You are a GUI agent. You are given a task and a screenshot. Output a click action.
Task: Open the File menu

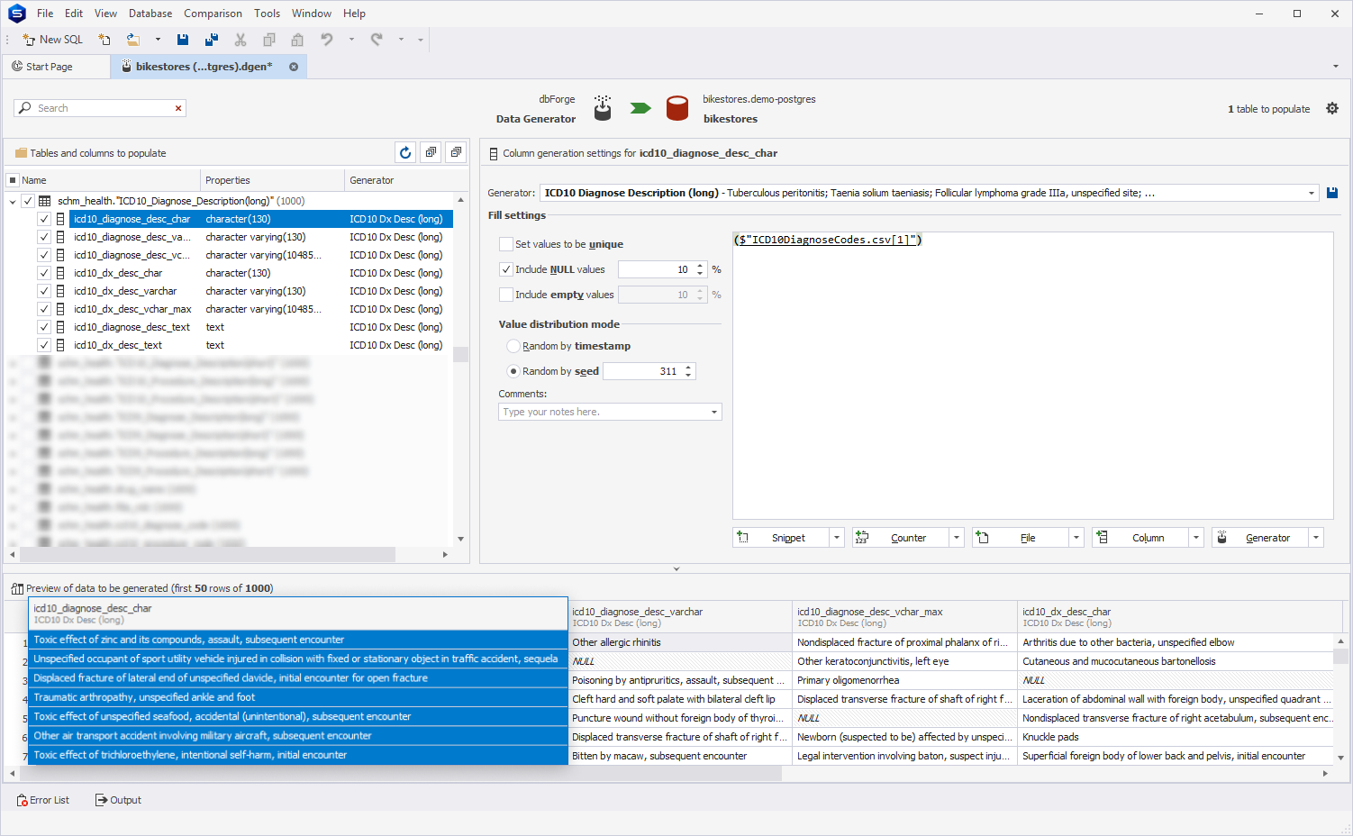(x=45, y=14)
